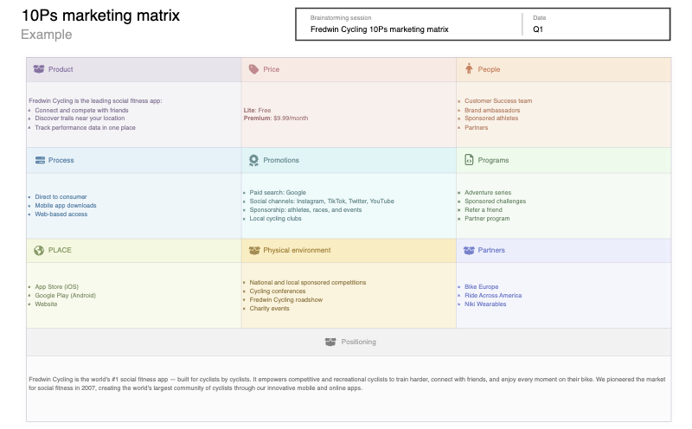Click the 'Lite: Free' pricing line
Image resolution: width=692 pixels, height=429 pixels.
[257, 111]
